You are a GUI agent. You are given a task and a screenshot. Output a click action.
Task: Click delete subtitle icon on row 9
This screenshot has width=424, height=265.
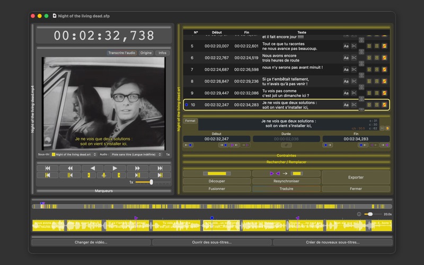point(384,93)
